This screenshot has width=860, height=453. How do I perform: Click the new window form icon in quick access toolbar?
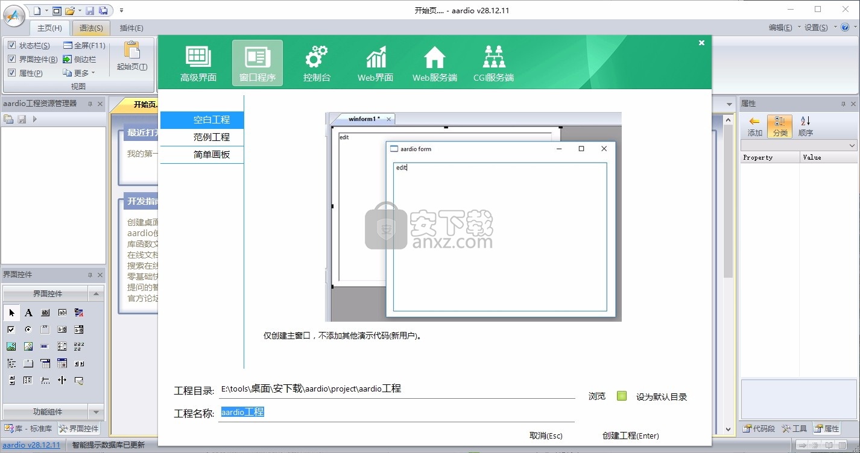click(57, 11)
